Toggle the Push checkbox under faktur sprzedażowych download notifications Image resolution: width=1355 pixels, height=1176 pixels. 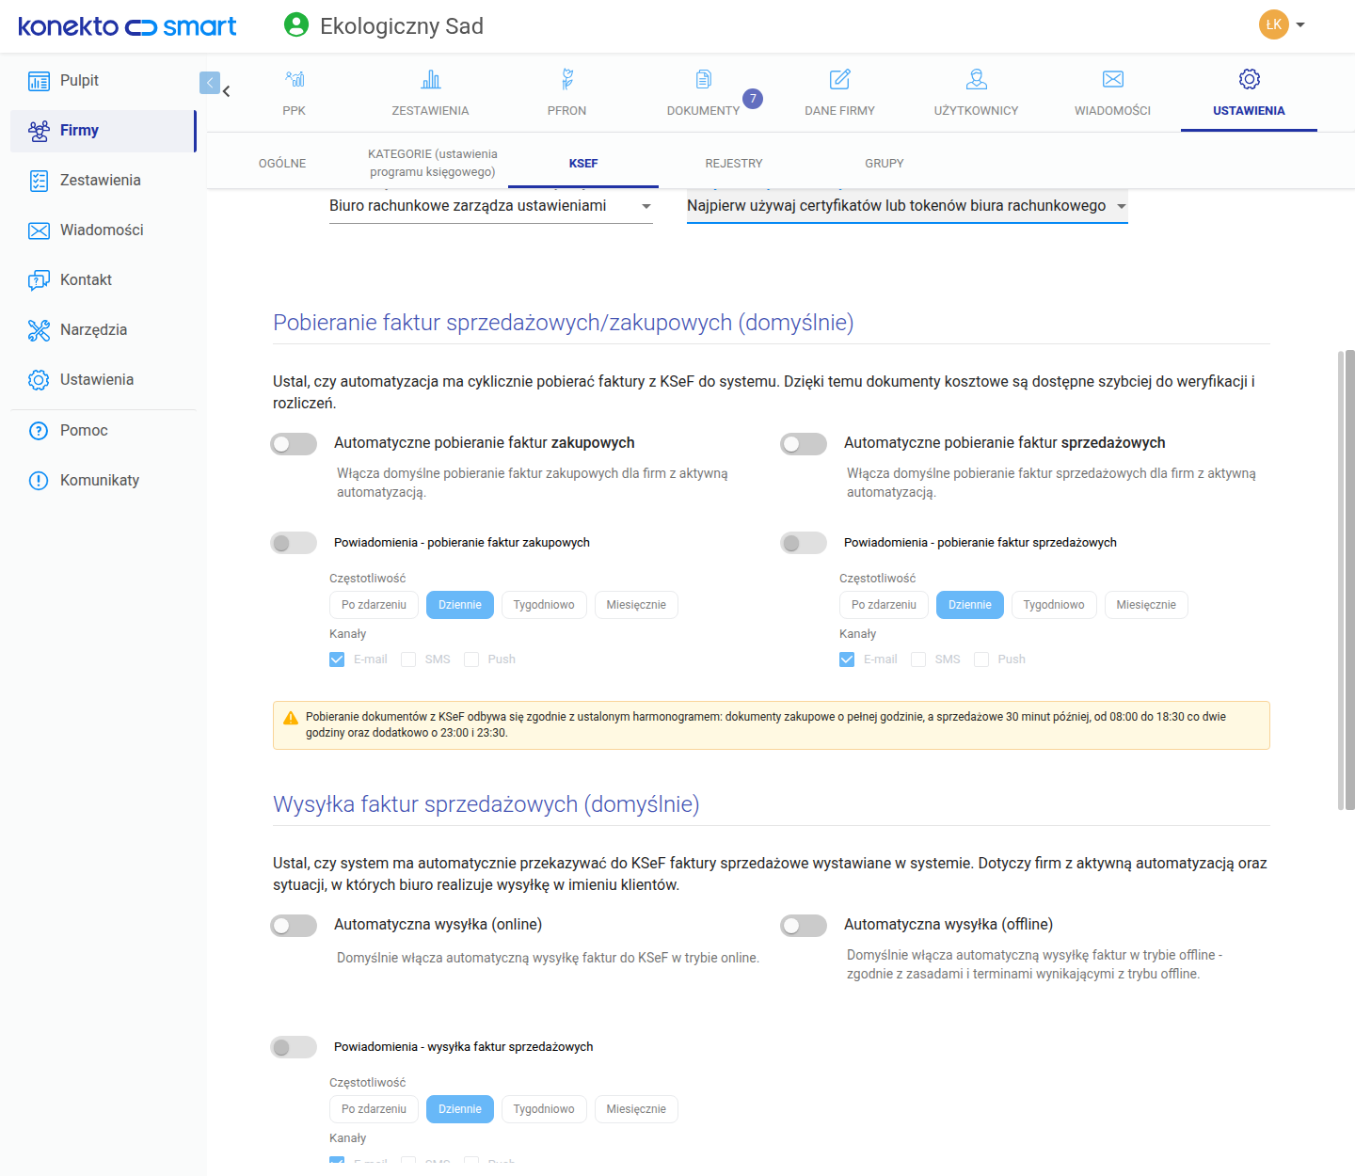tap(981, 660)
